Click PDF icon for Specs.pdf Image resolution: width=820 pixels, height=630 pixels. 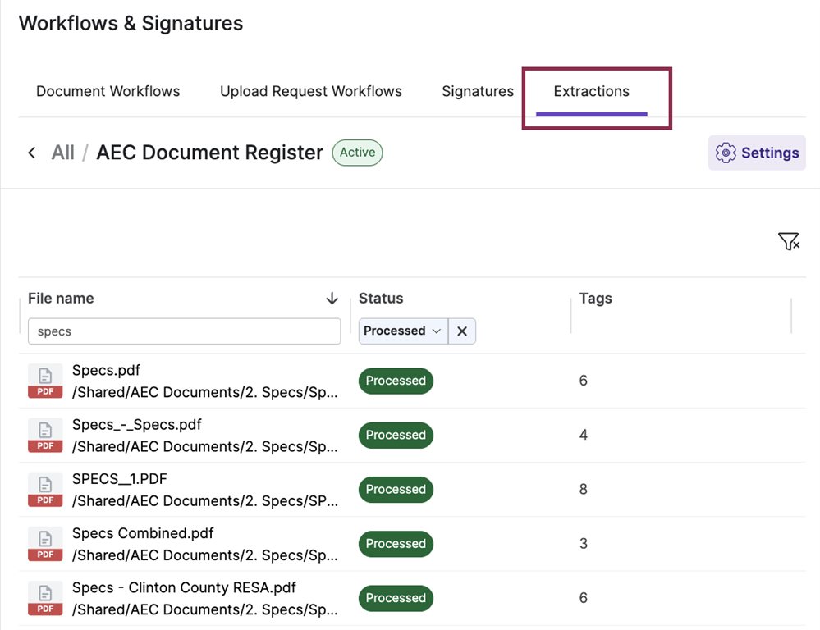(x=45, y=381)
